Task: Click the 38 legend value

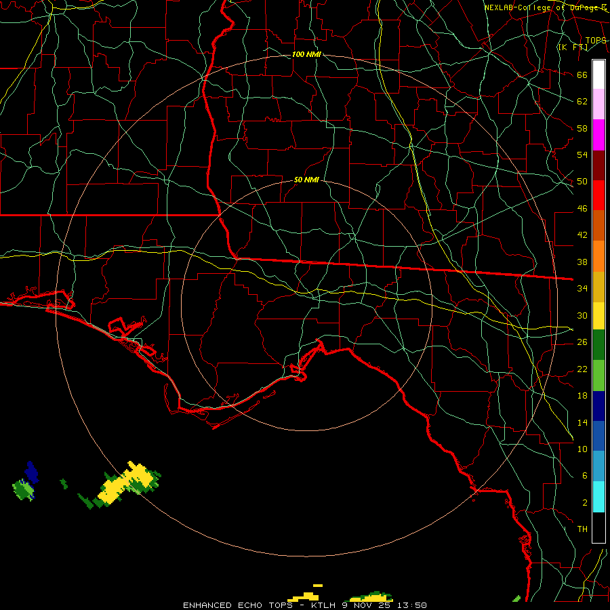Action: coord(582,262)
